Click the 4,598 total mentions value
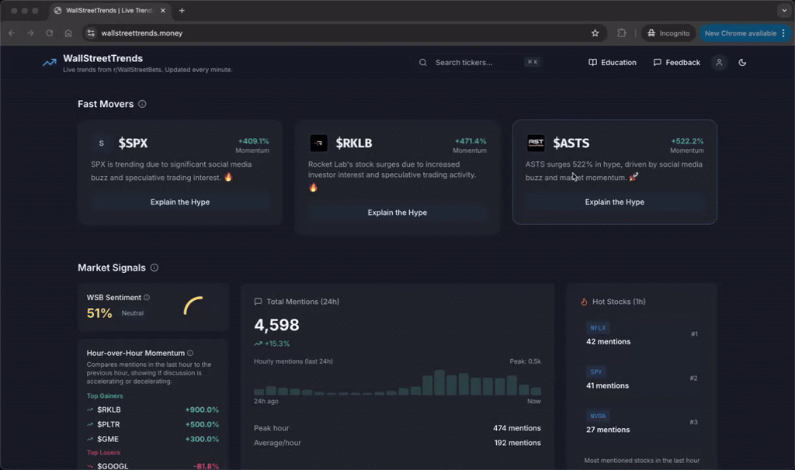Screen dimensions: 795x470 (x=277, y=325)
